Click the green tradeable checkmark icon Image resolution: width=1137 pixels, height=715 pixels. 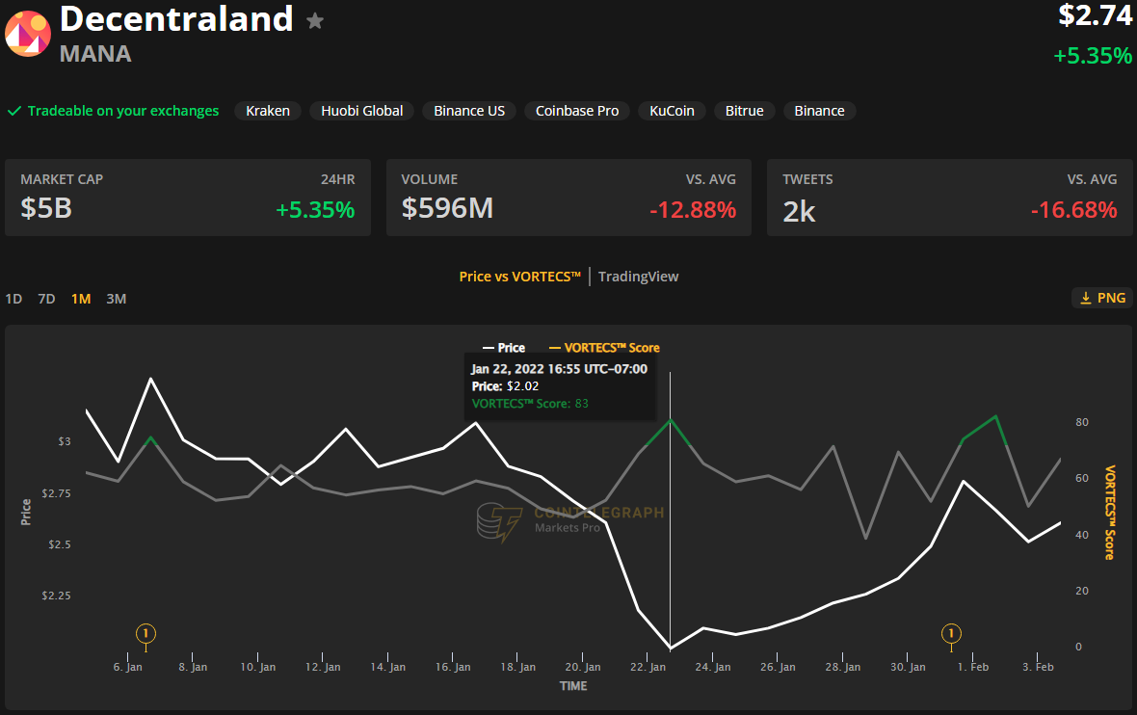14,111
